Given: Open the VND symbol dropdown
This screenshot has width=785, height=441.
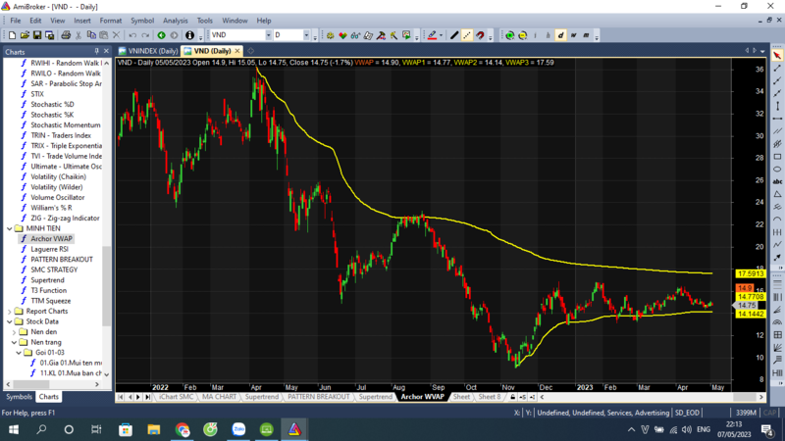Looking at the screenshot, I should pyautogui.click(x=265, y=35).
